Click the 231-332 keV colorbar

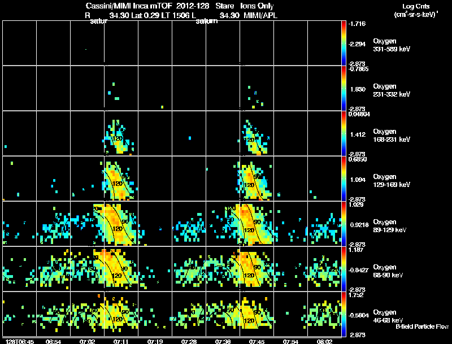click(344, 88)
